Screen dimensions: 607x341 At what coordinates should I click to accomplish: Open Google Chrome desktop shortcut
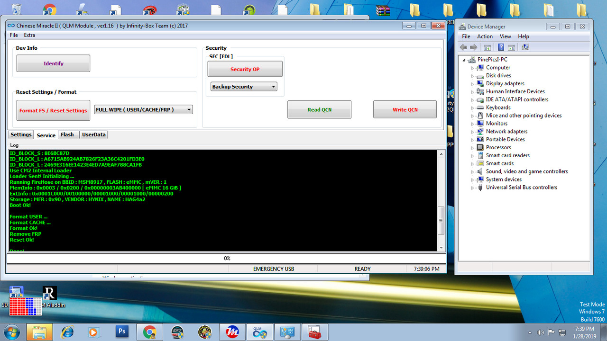[x=49, y=9]
